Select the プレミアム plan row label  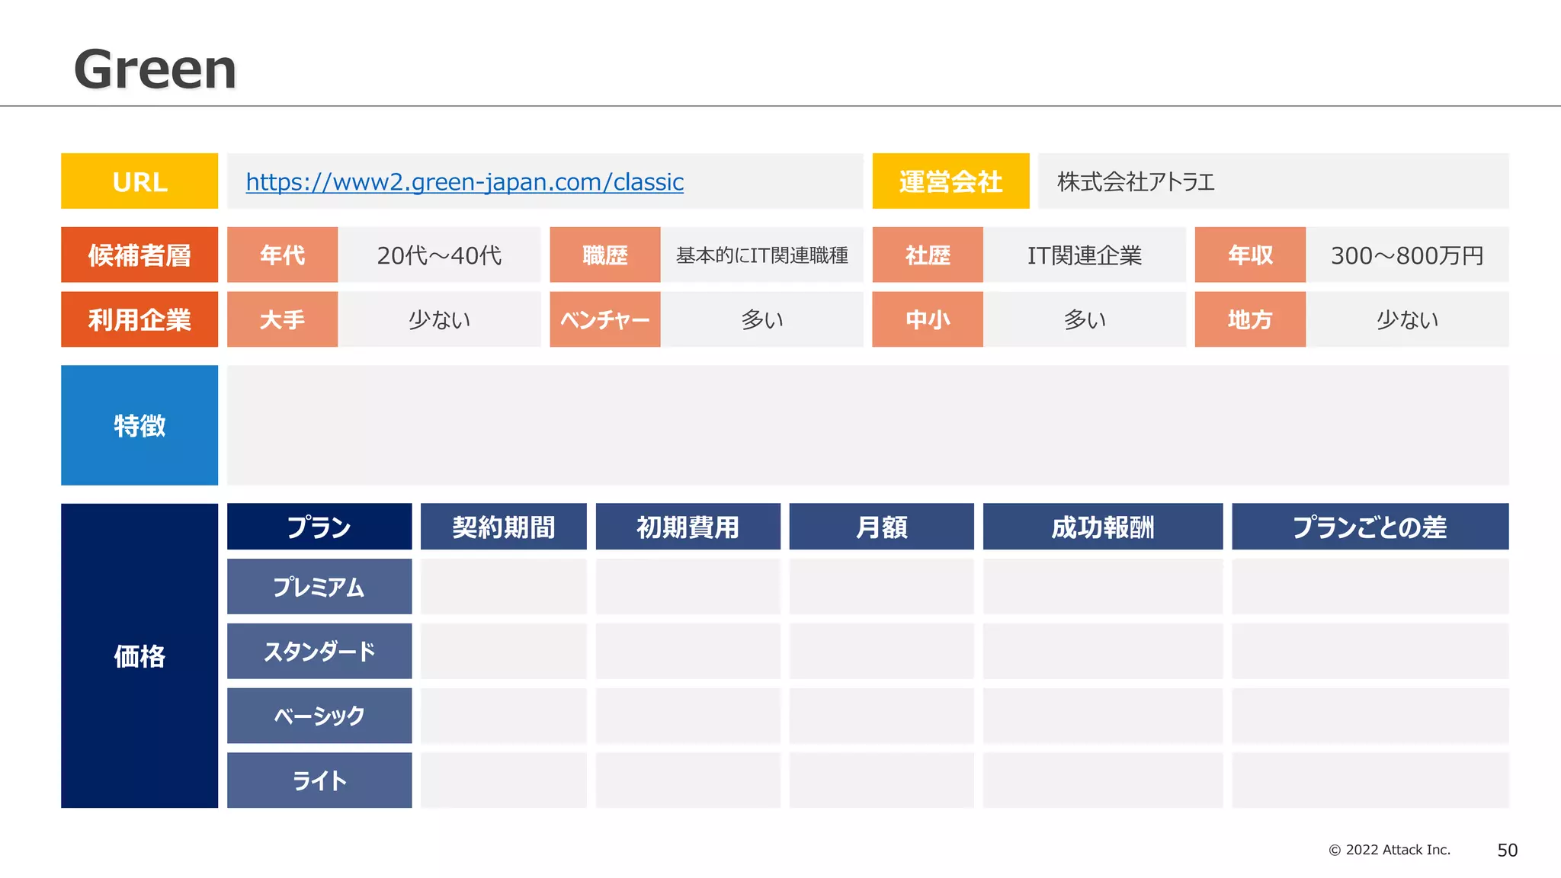319,587
